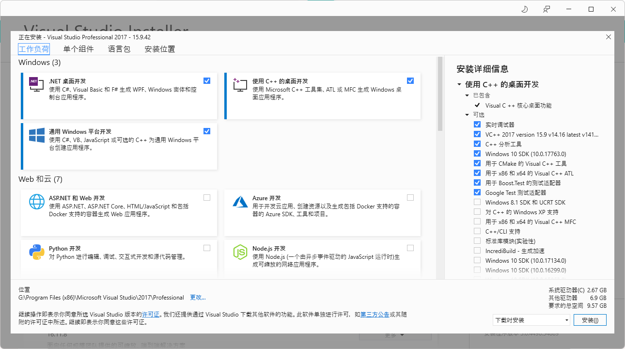Open the 许可证 link

click(151, 314)
